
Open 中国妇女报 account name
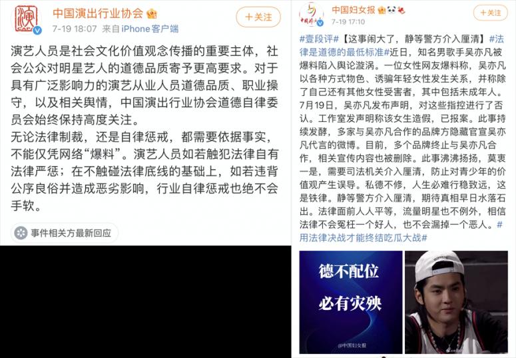click(x=354, y=10)
